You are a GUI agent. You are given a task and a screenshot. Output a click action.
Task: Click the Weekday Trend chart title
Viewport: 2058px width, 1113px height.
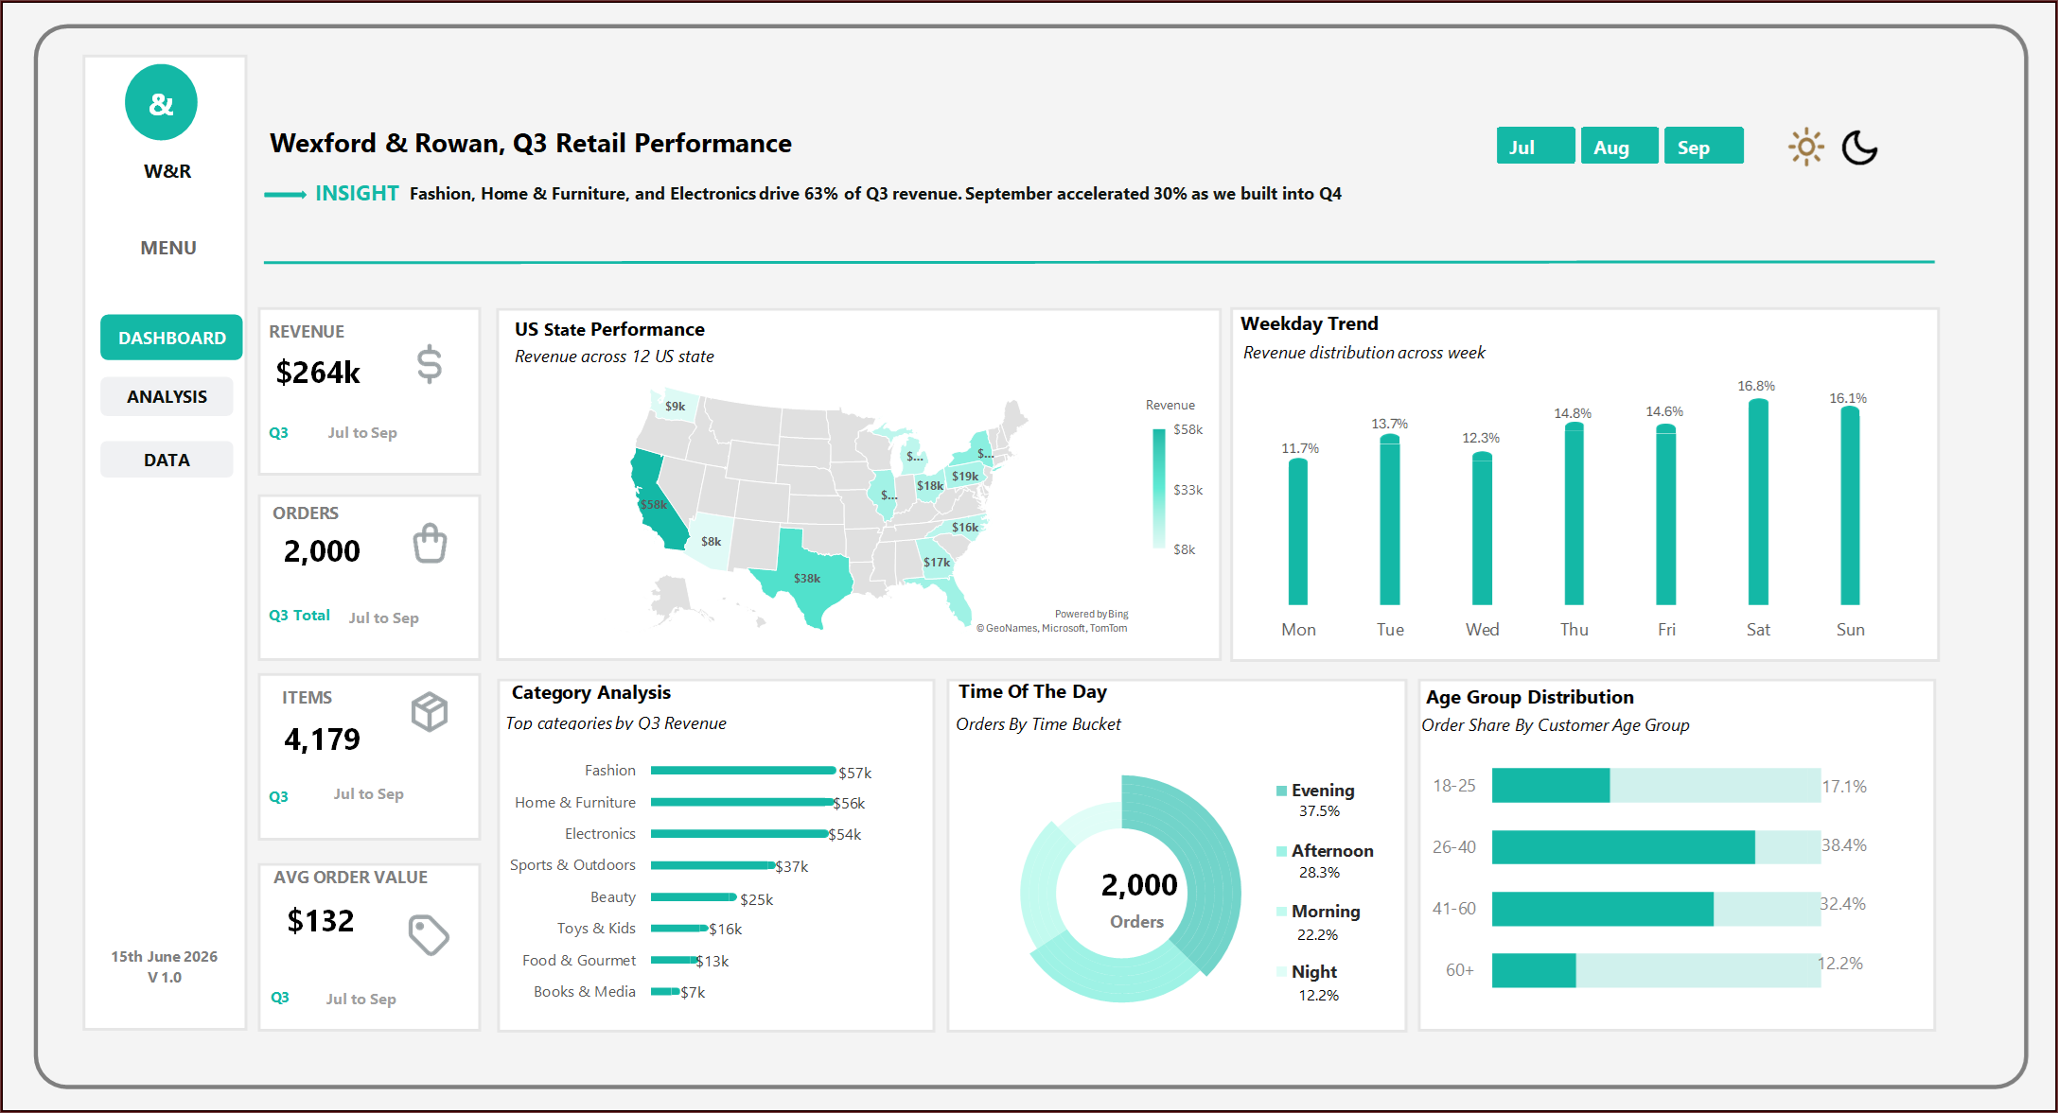point(1309,323)
